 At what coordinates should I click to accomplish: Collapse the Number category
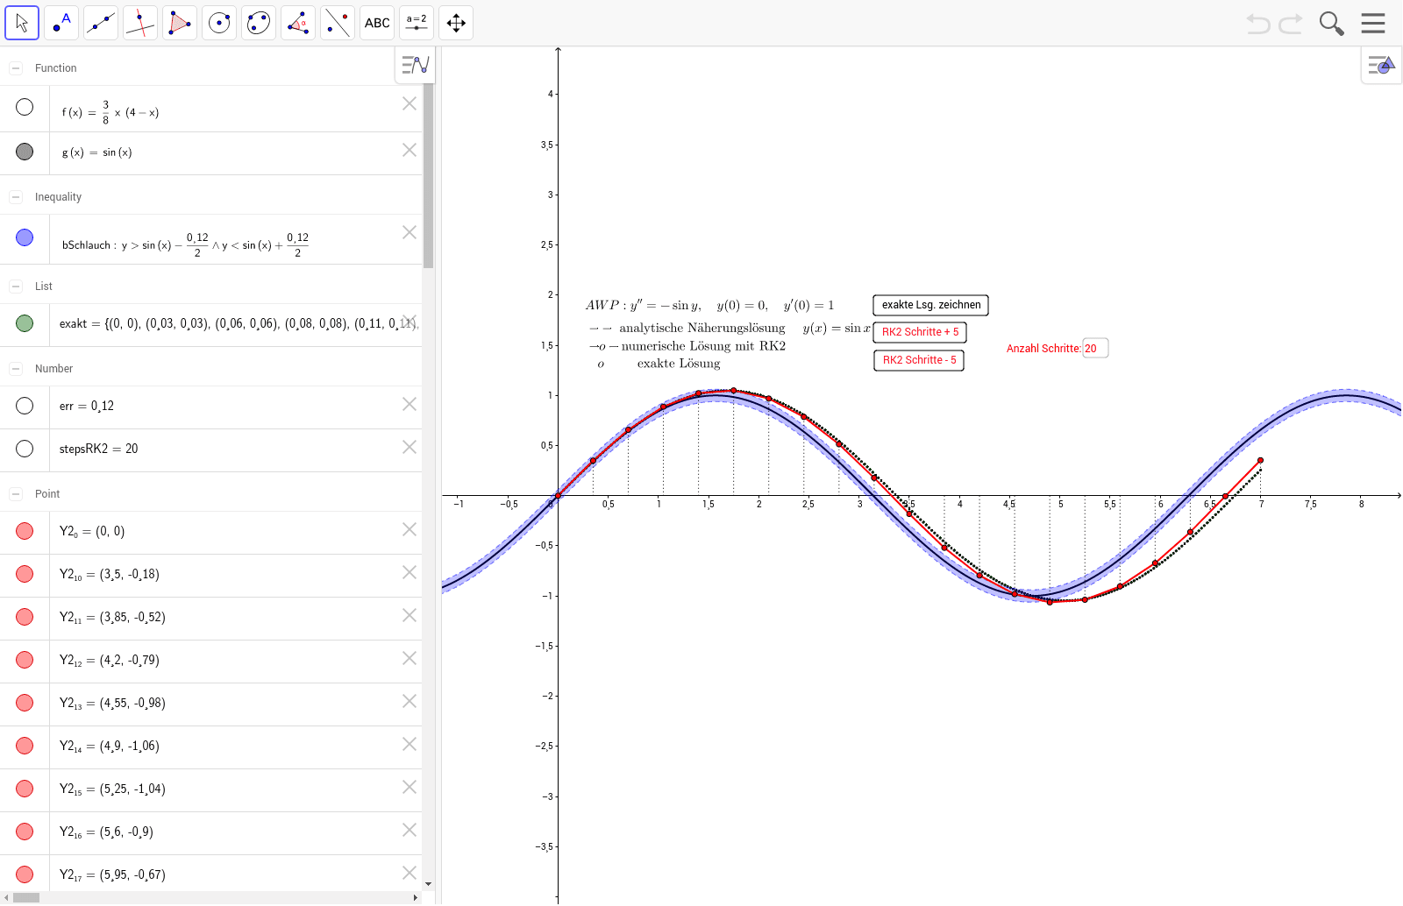coord(16,369)
